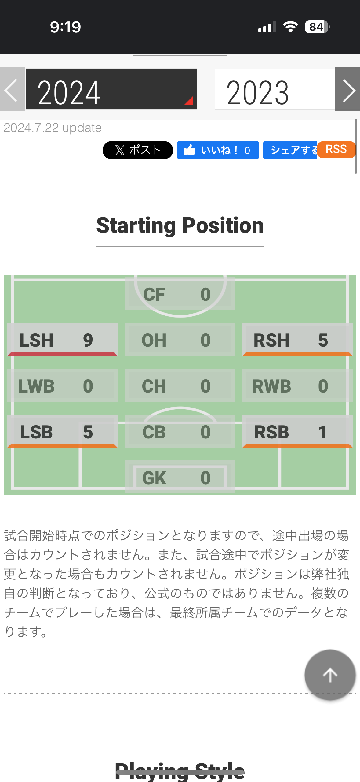Tap the LSB position box
Screen dimensions: 360x782
coord(62,431)
